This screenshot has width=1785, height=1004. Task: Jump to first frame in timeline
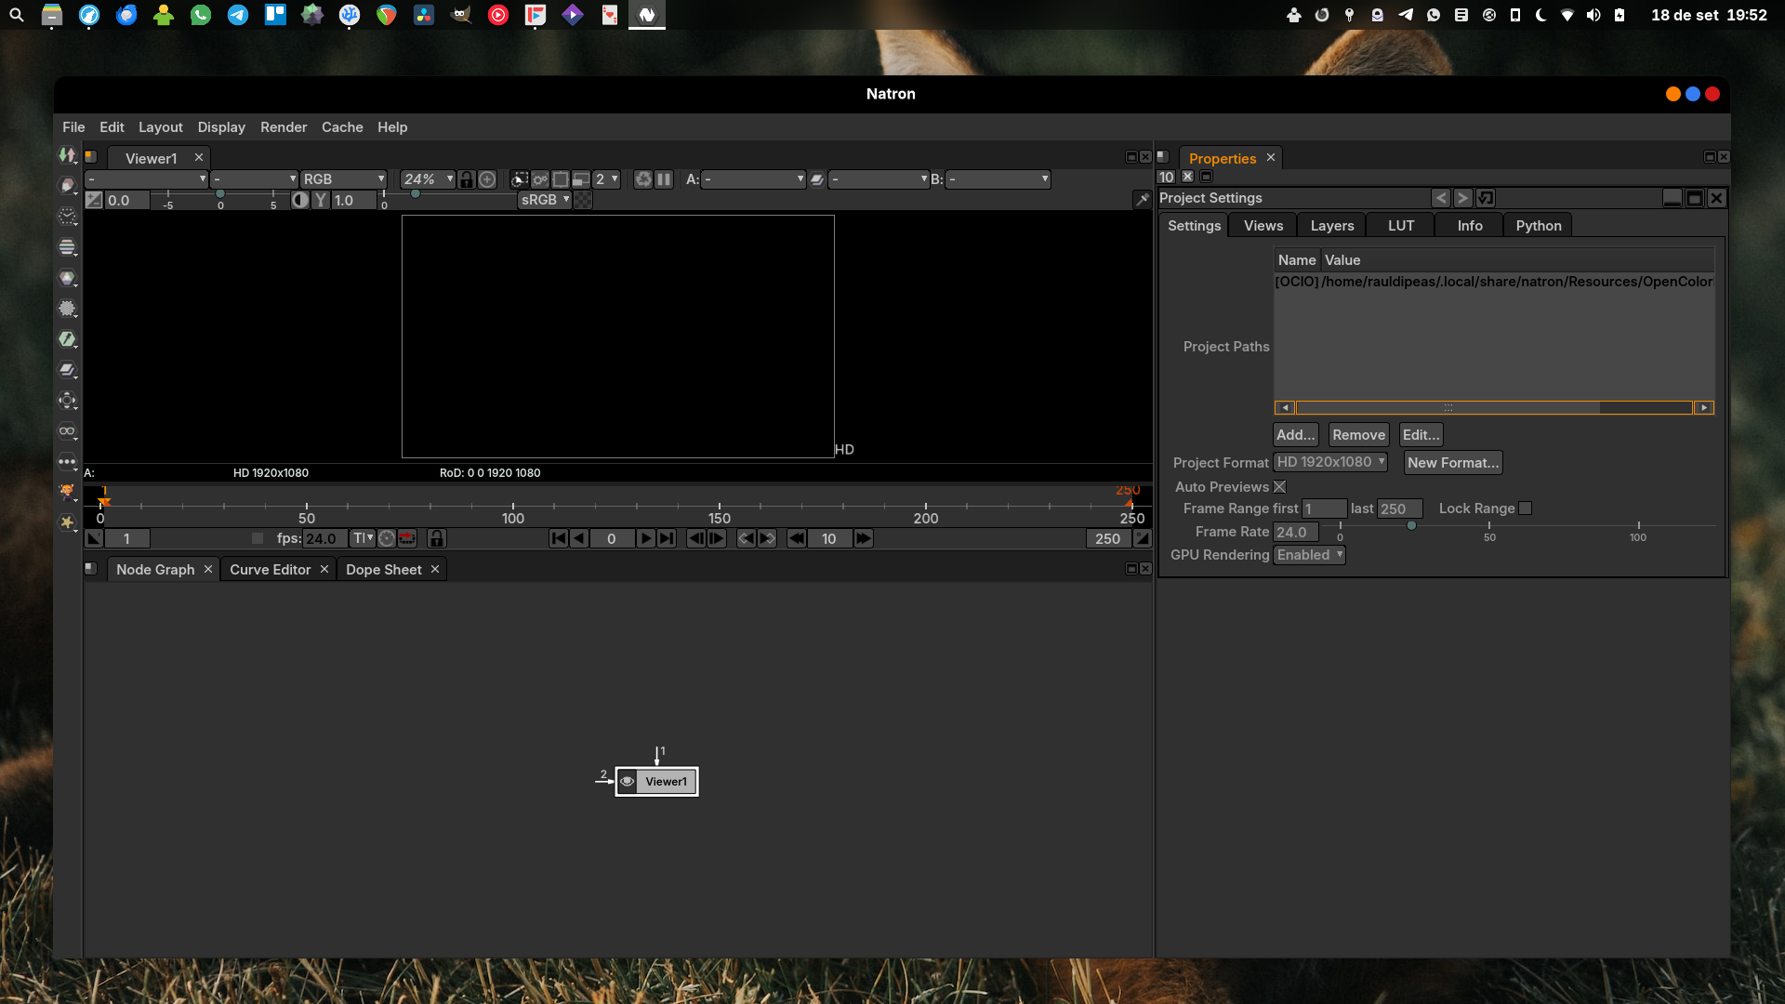(x=558, y=538)
